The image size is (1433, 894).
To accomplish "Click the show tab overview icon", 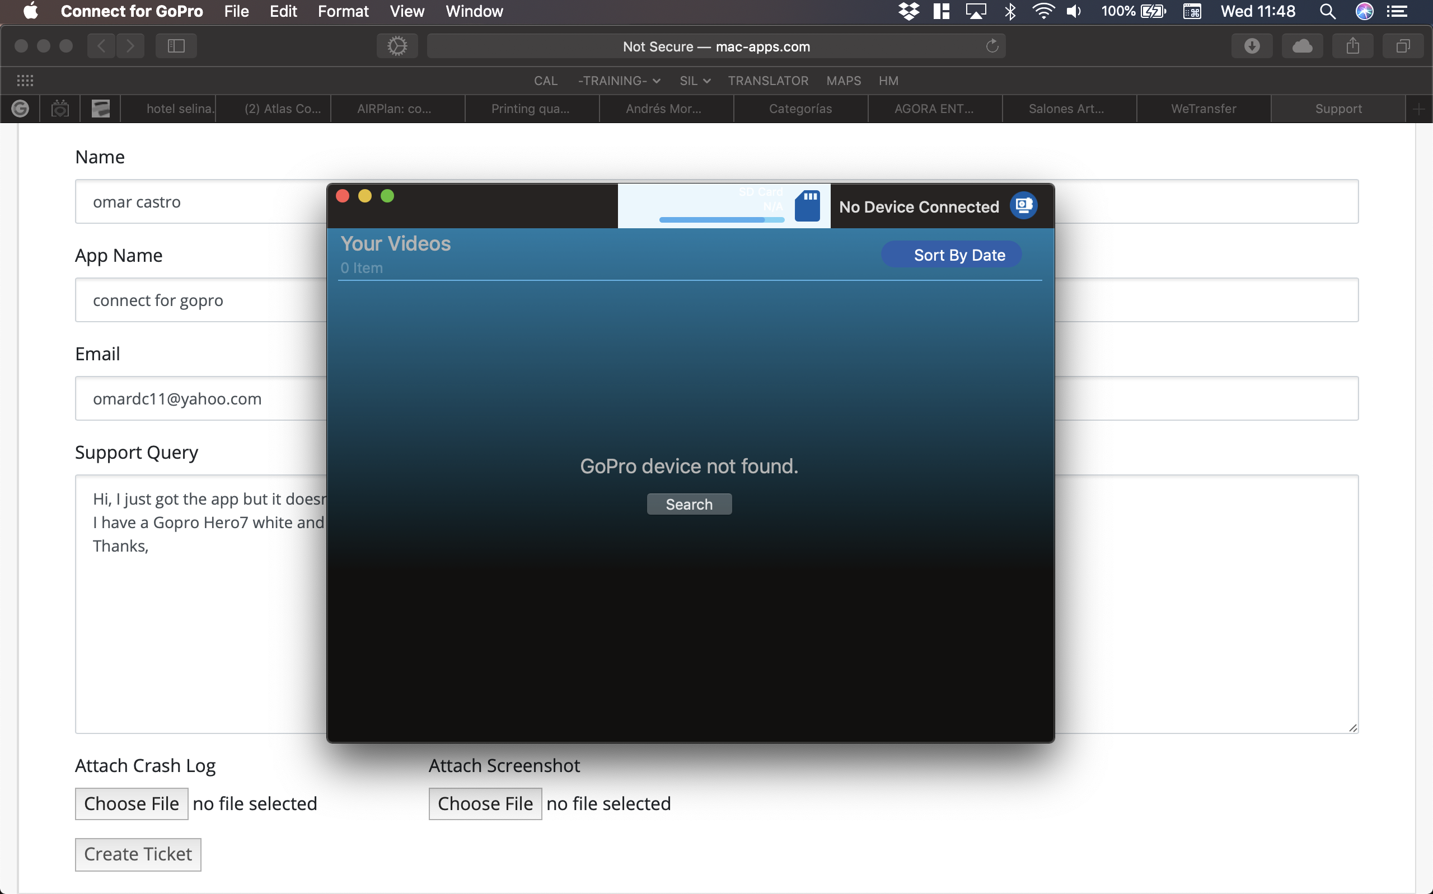I will coord(1403,46).
